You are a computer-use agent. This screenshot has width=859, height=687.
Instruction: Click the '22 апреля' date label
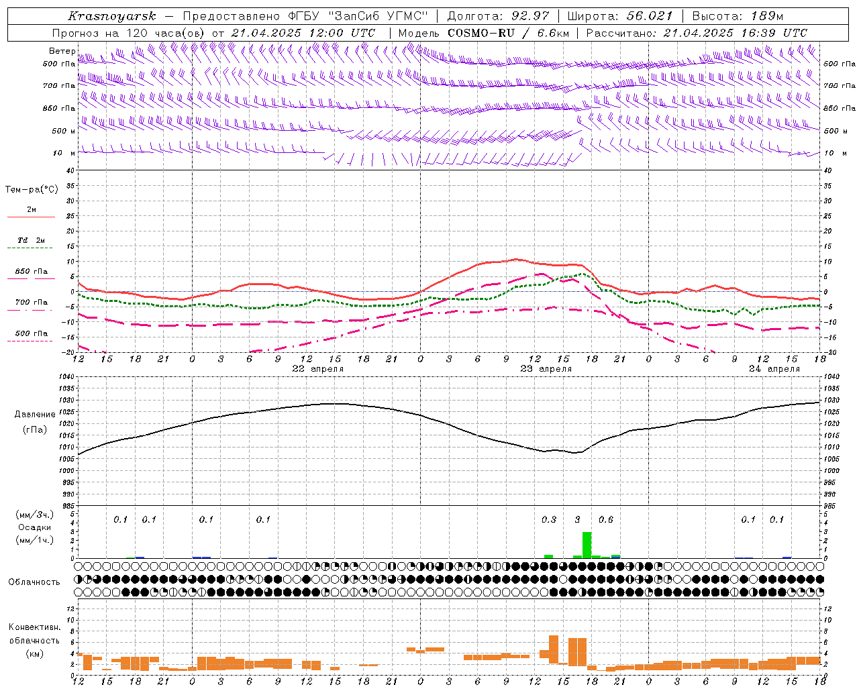(x=317, y=369)
